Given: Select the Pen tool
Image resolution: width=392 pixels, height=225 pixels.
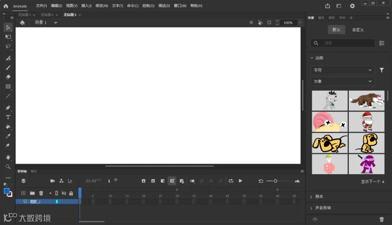Looking at the screenshot, I should point(8,108).
